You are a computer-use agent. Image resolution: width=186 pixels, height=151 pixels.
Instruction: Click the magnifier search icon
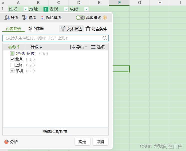pos(104,38)
